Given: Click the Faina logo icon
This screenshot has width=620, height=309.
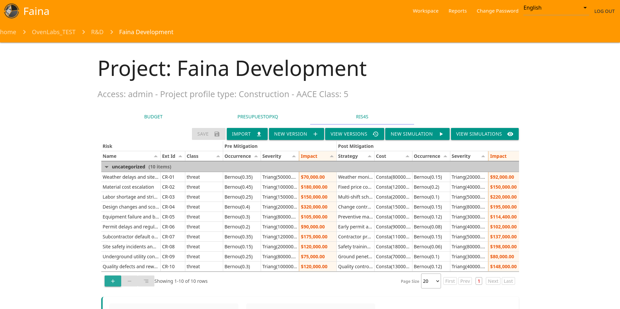Looking at the screenshot, I should click(12, 11).
